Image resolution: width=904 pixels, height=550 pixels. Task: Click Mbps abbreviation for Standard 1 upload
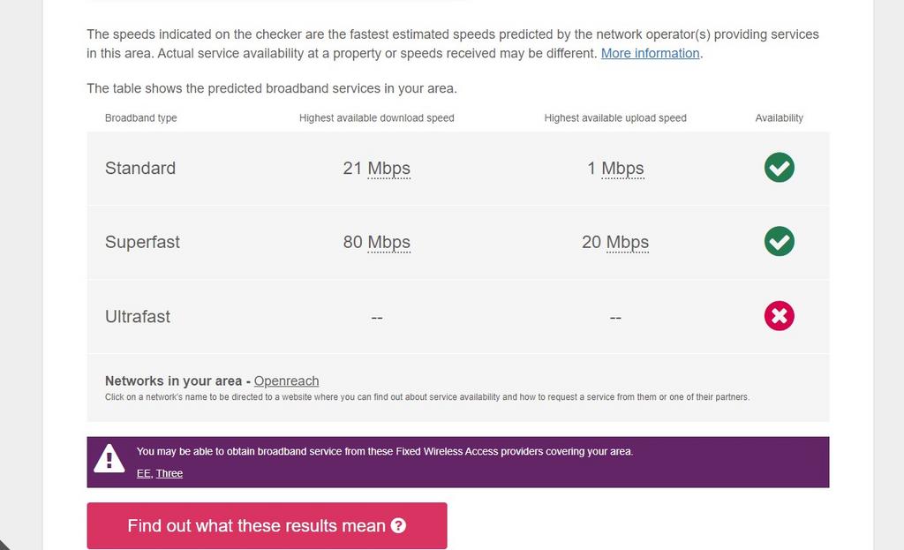(622, 169)
